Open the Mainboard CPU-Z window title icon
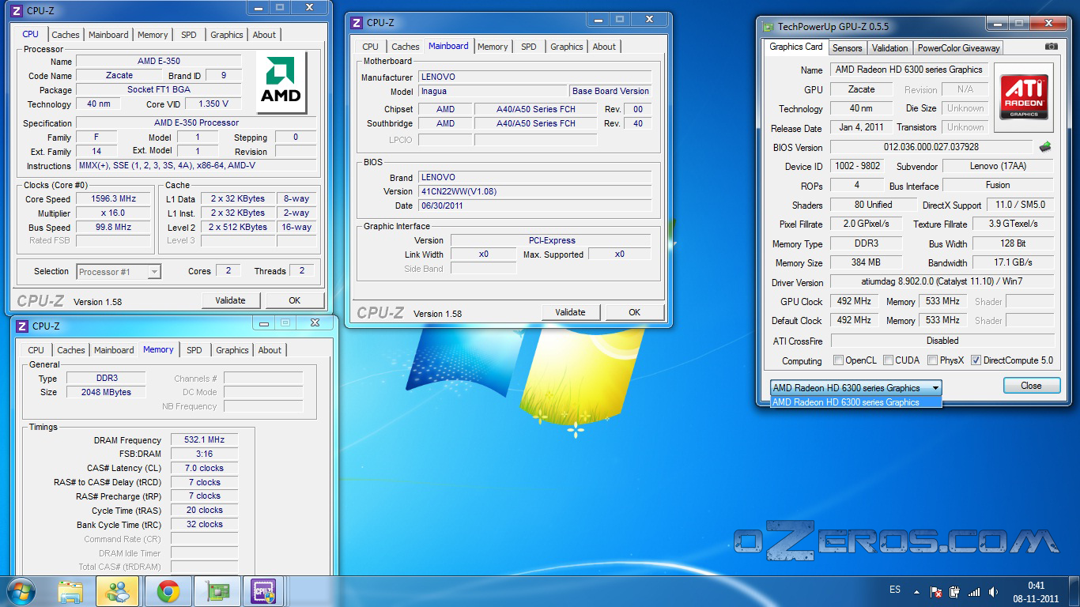This screenshot has height=607, width=1080. point(357,23)
